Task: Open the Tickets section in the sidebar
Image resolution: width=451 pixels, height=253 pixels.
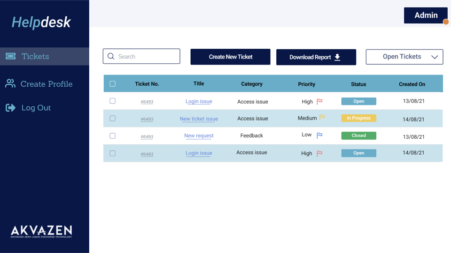Action: tap(35, 56)
